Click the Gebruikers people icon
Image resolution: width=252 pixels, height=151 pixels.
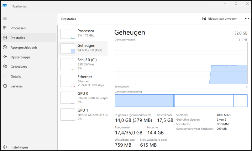click(5, 67)
